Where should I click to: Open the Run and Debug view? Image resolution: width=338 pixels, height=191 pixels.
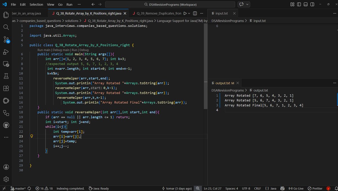(6, 52)
